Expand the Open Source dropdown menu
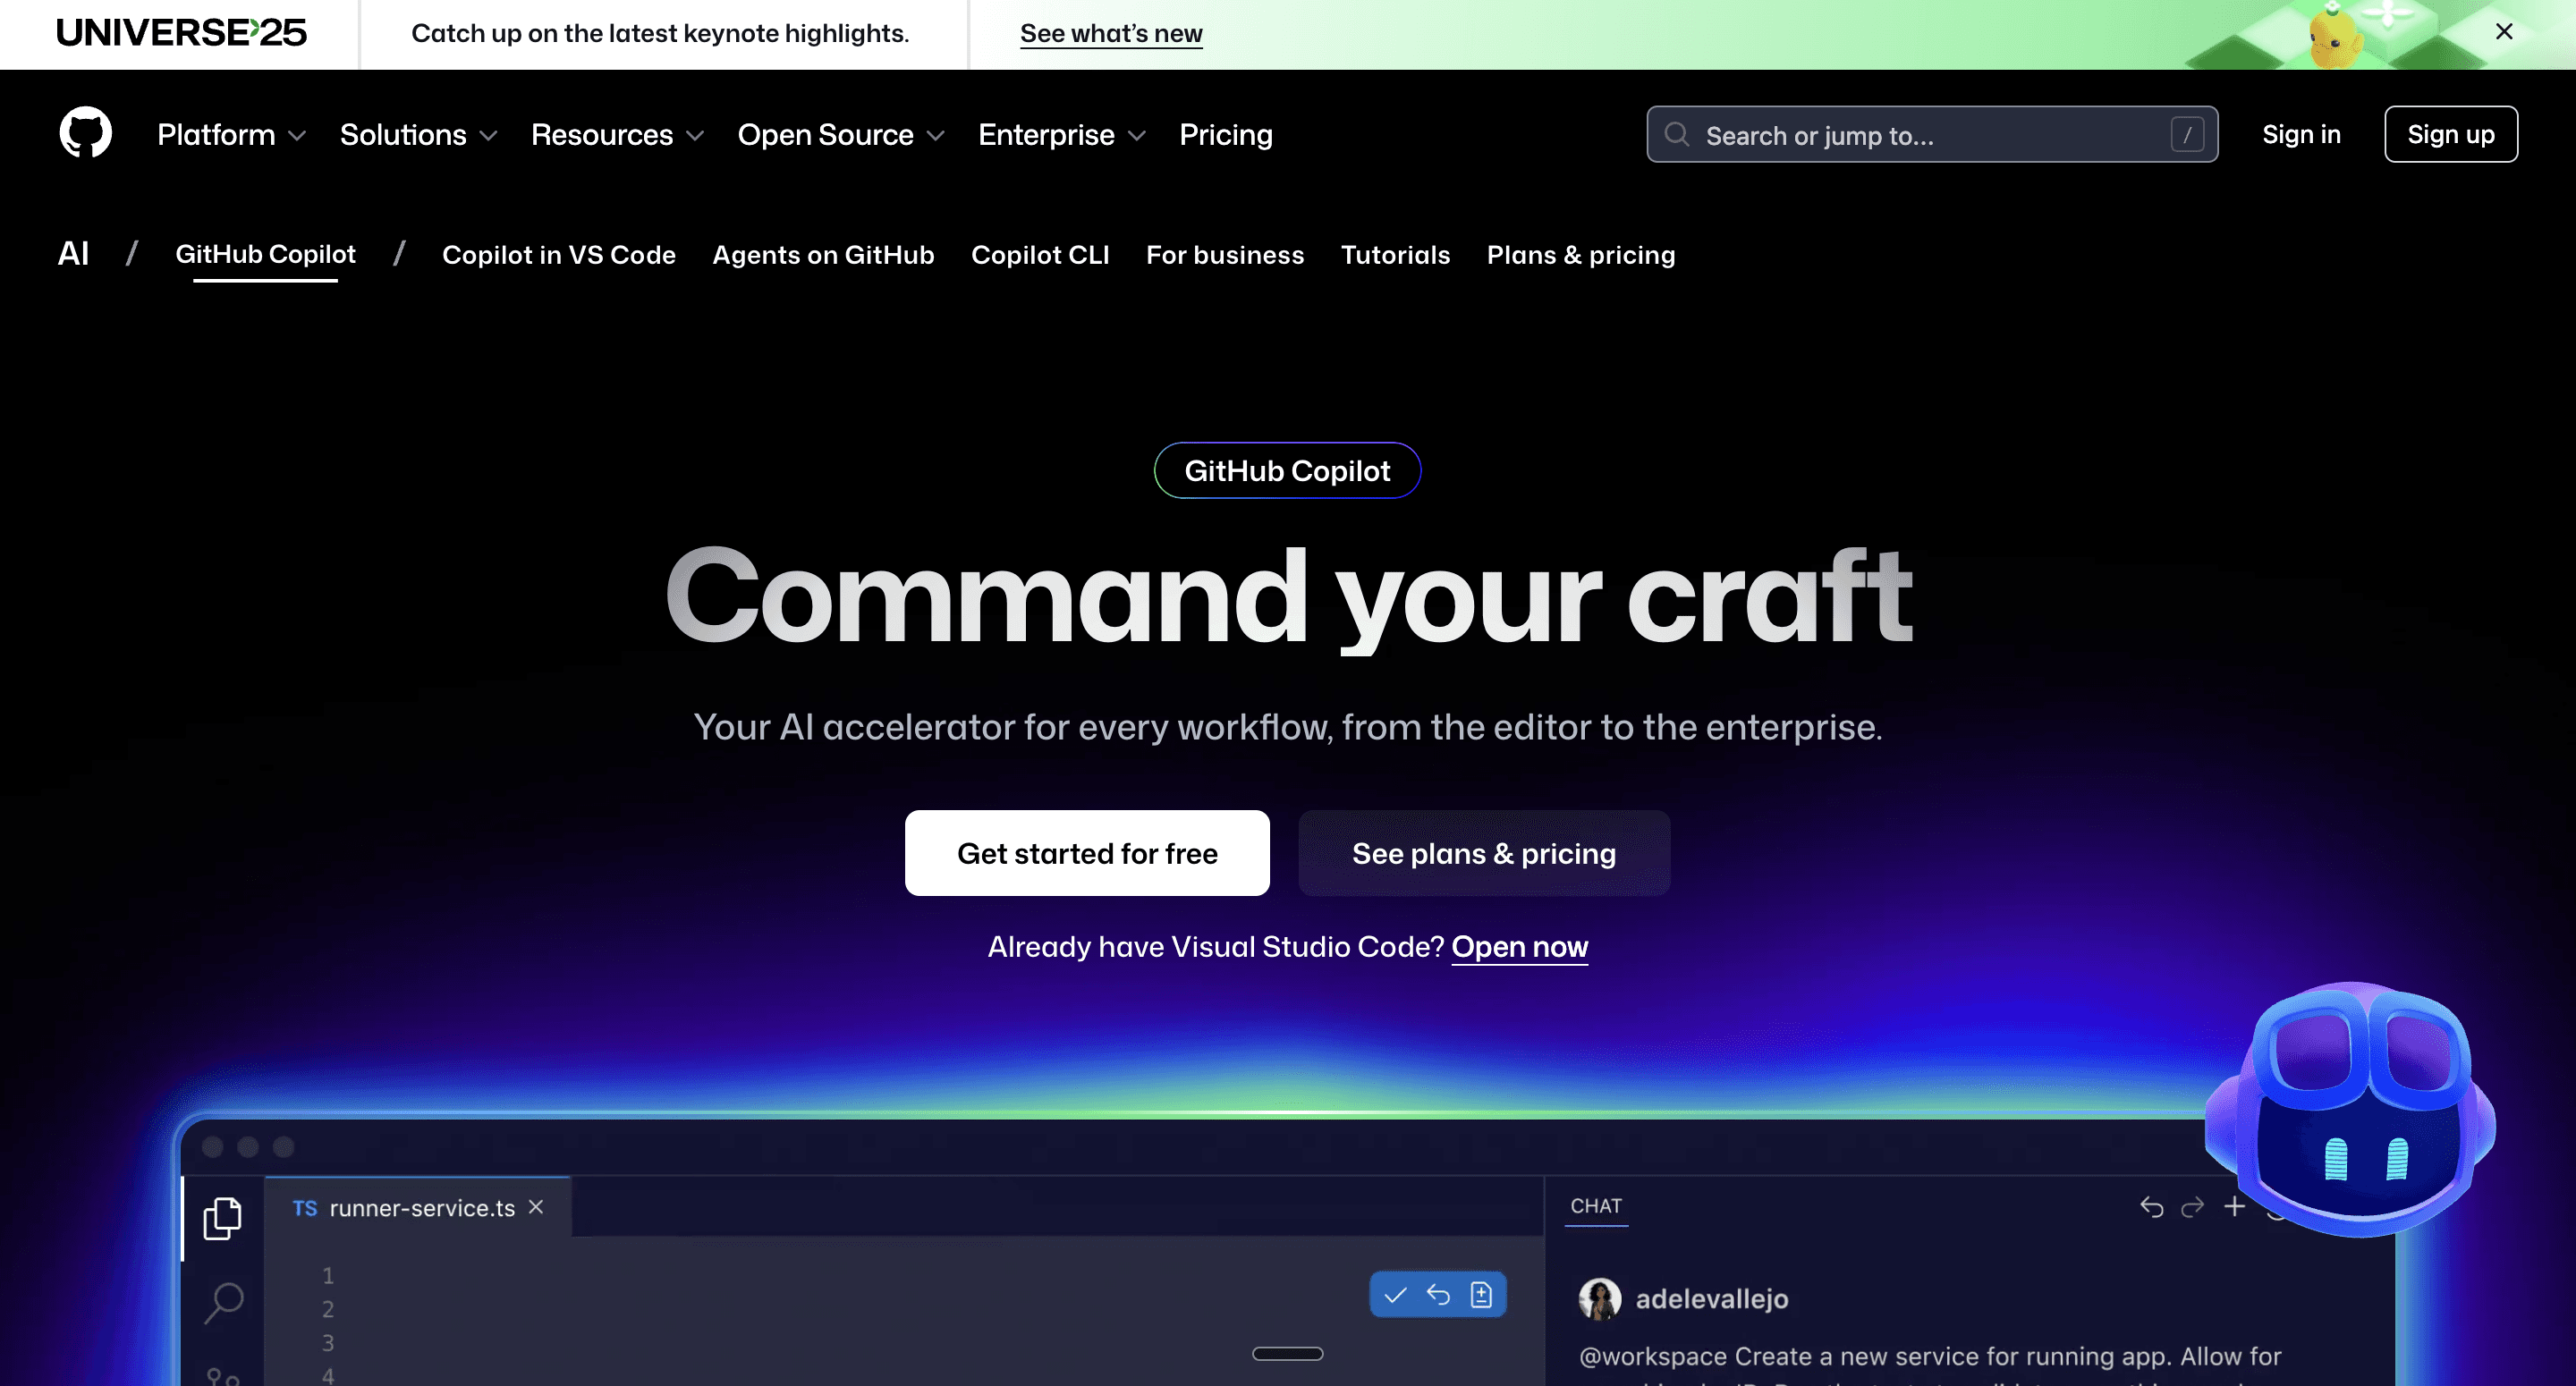The height and width of the screenshot is (1386, 2576). click(840, 134)
